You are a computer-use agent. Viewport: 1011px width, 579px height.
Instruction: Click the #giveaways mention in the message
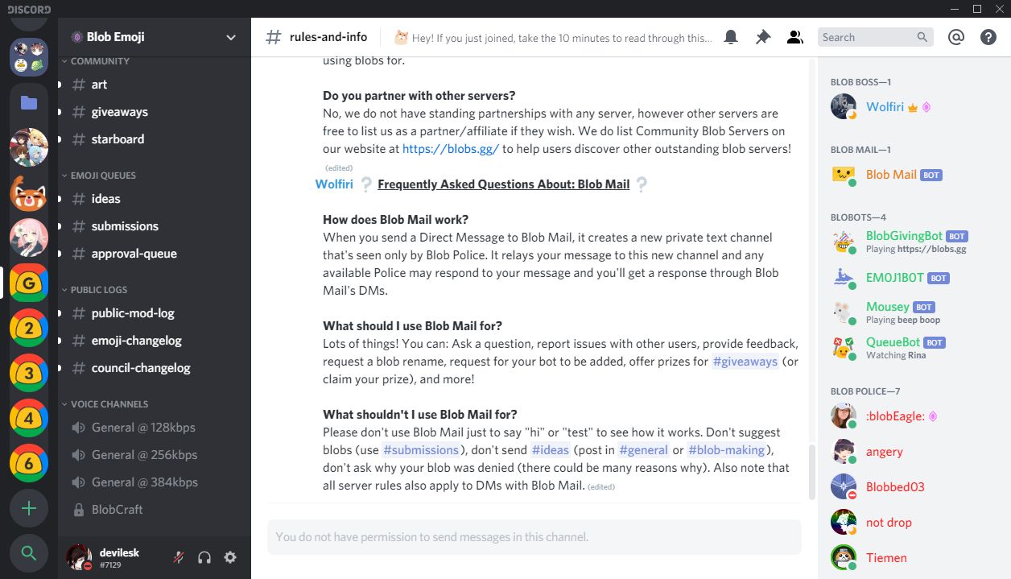(x=745, y=362)
